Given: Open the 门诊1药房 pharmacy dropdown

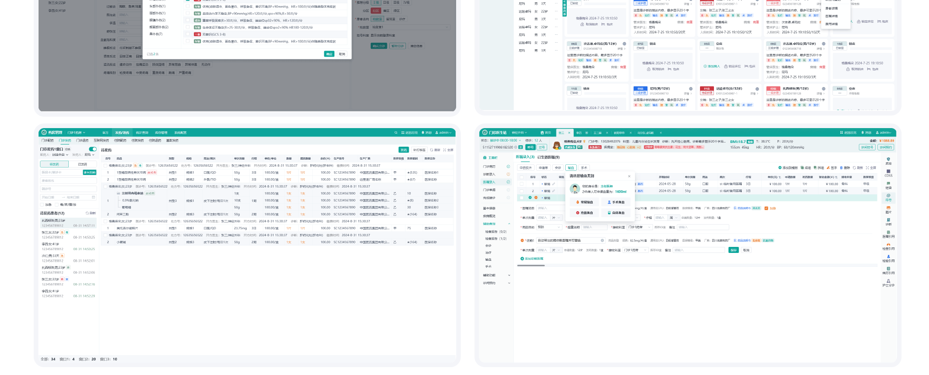Looking at the screenshot, I should [76, 133].
